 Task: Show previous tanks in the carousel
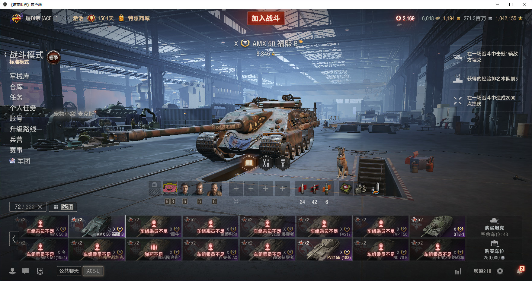click(x=14, y=239)
